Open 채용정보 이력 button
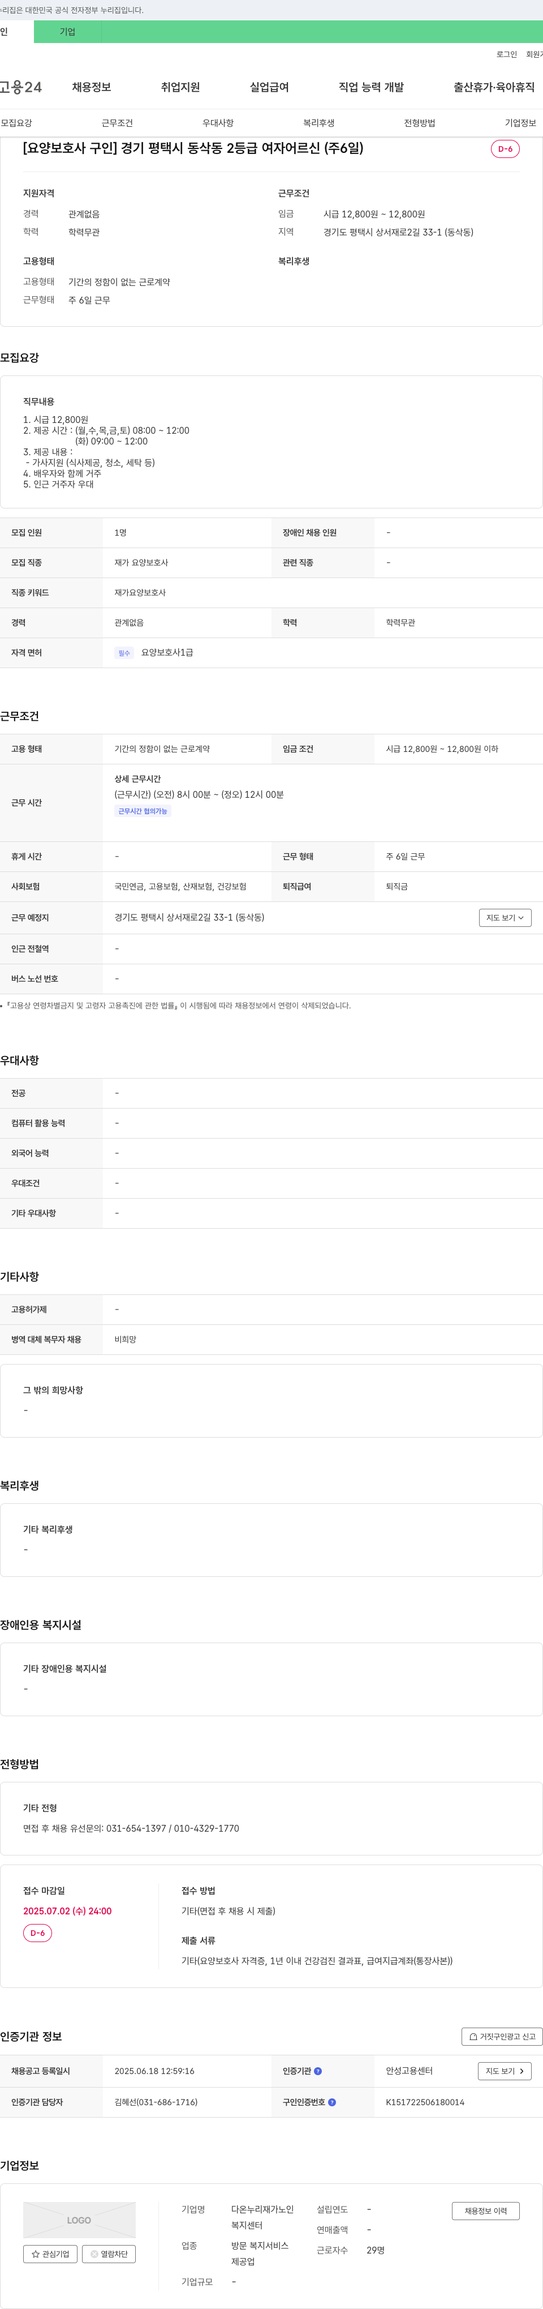Viewport: 543px width, 2309px height. click(486, 2211)
